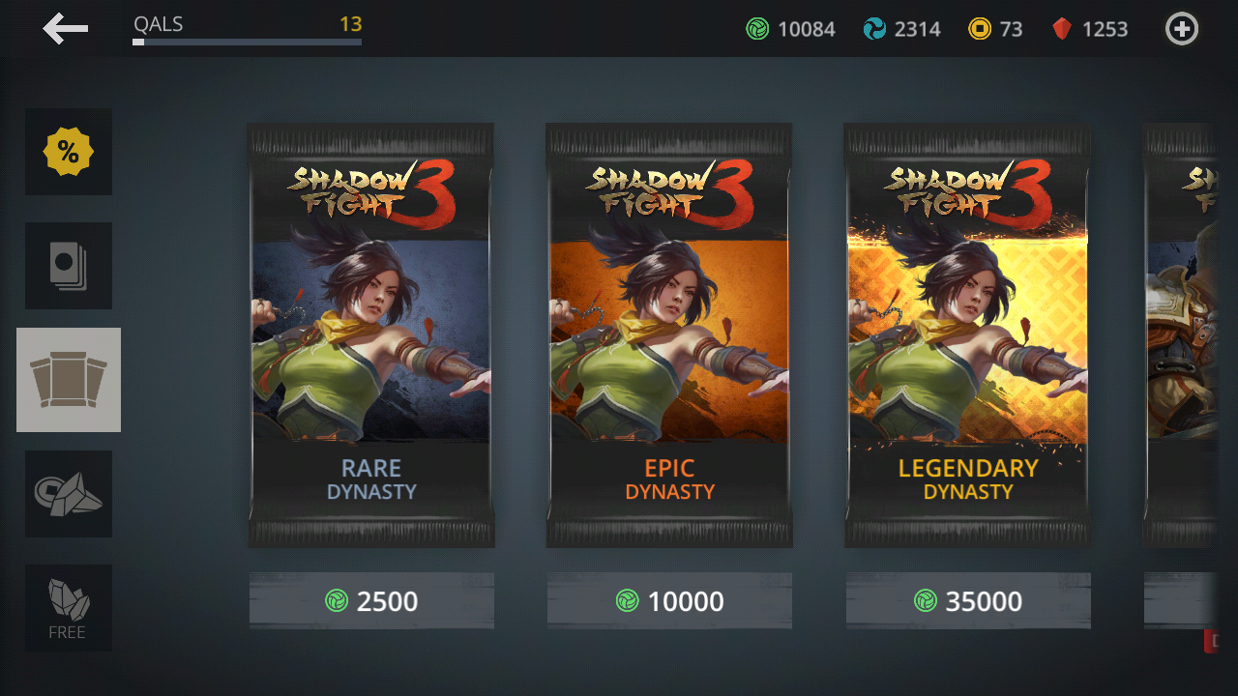
Task: Click the QALS level progress bar
Action: (248, 43)
